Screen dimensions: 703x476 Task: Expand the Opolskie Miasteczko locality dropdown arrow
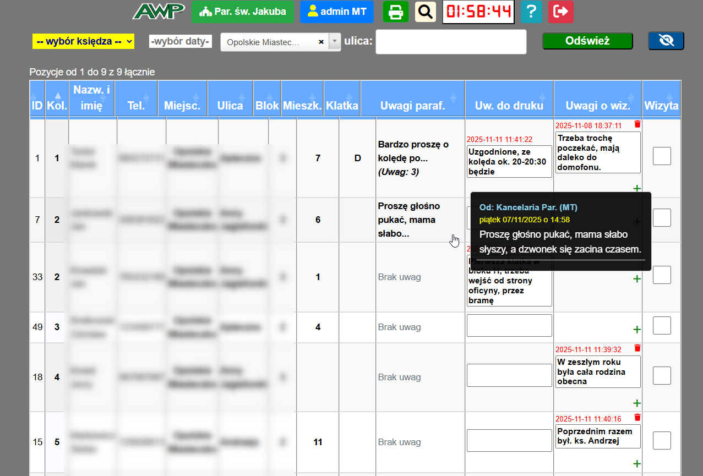tap(335, 42)
